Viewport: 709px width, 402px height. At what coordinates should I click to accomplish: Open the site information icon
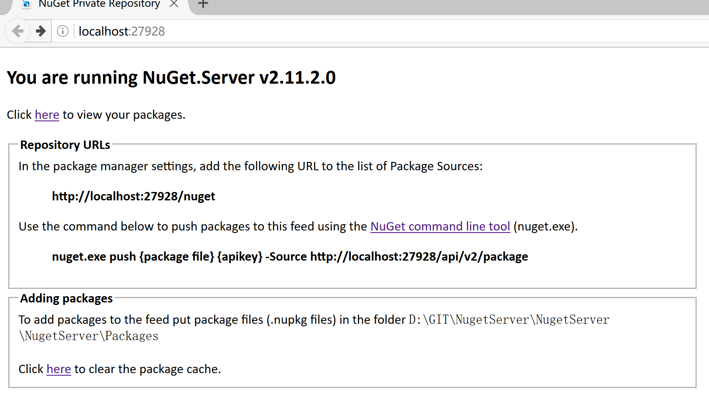(63, 31)
